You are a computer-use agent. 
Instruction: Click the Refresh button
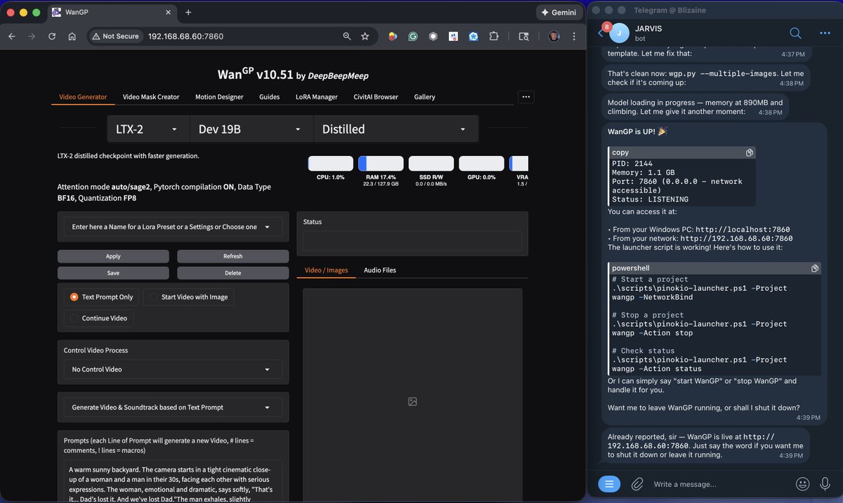tap(233, 256)
